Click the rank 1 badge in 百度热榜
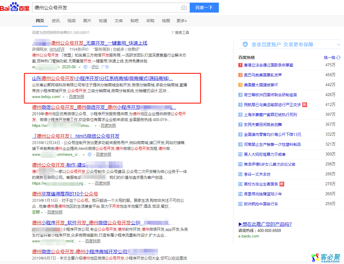 click(240, 65)
